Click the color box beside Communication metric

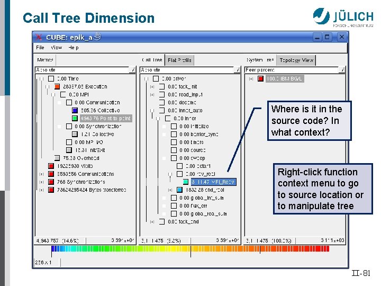(x=69, y=102)
